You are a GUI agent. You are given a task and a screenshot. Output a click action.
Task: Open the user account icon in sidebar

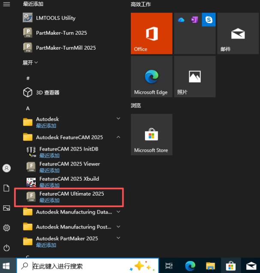6,168
